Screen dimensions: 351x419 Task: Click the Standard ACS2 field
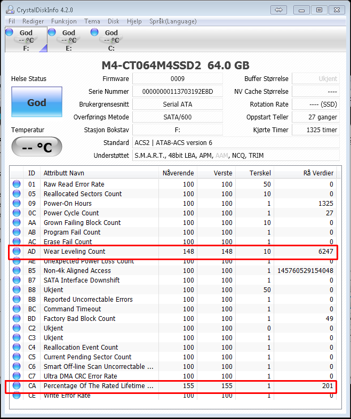236,143
